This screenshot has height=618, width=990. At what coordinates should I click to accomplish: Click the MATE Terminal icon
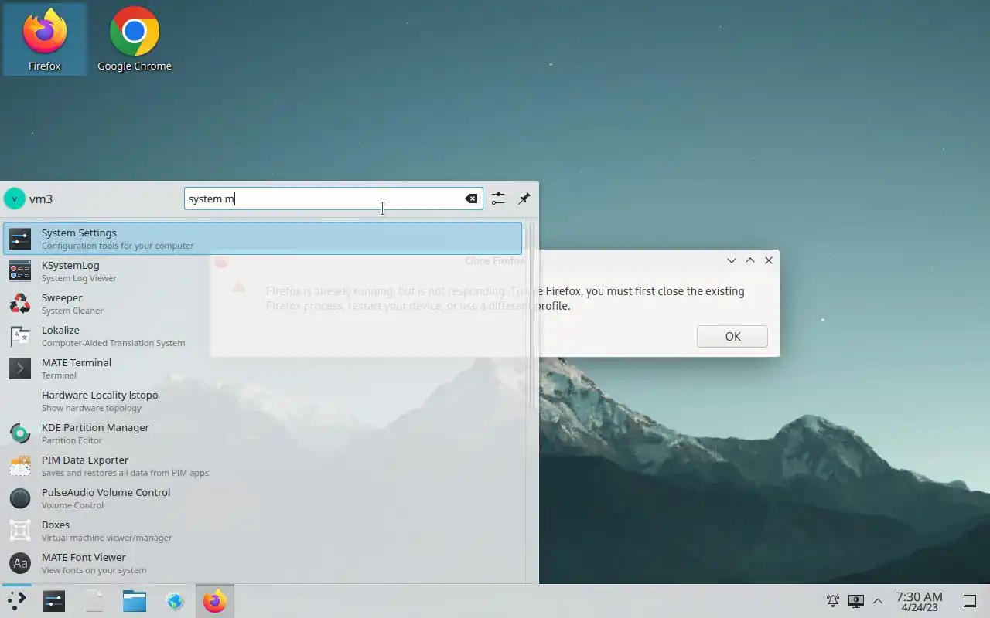[x=20, y=368]
